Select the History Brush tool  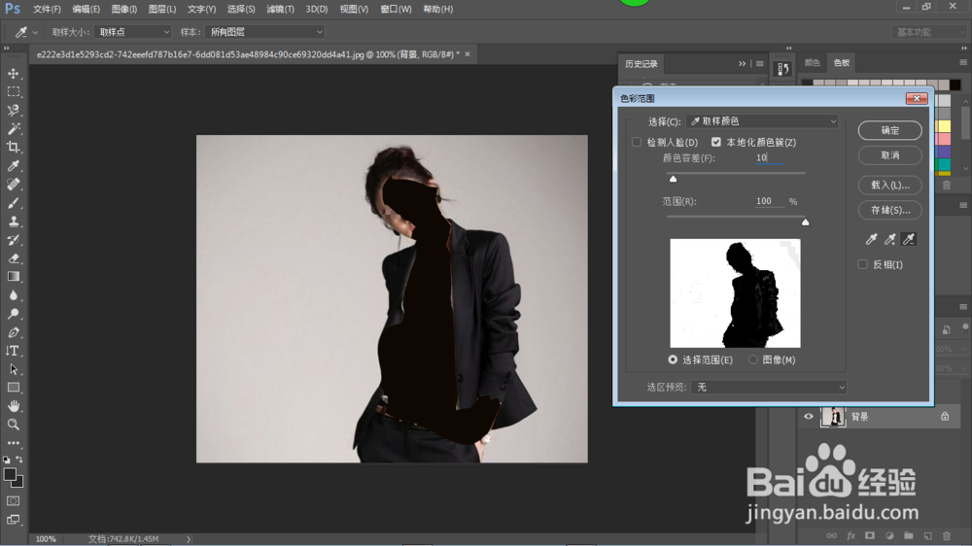coord(13,240)
